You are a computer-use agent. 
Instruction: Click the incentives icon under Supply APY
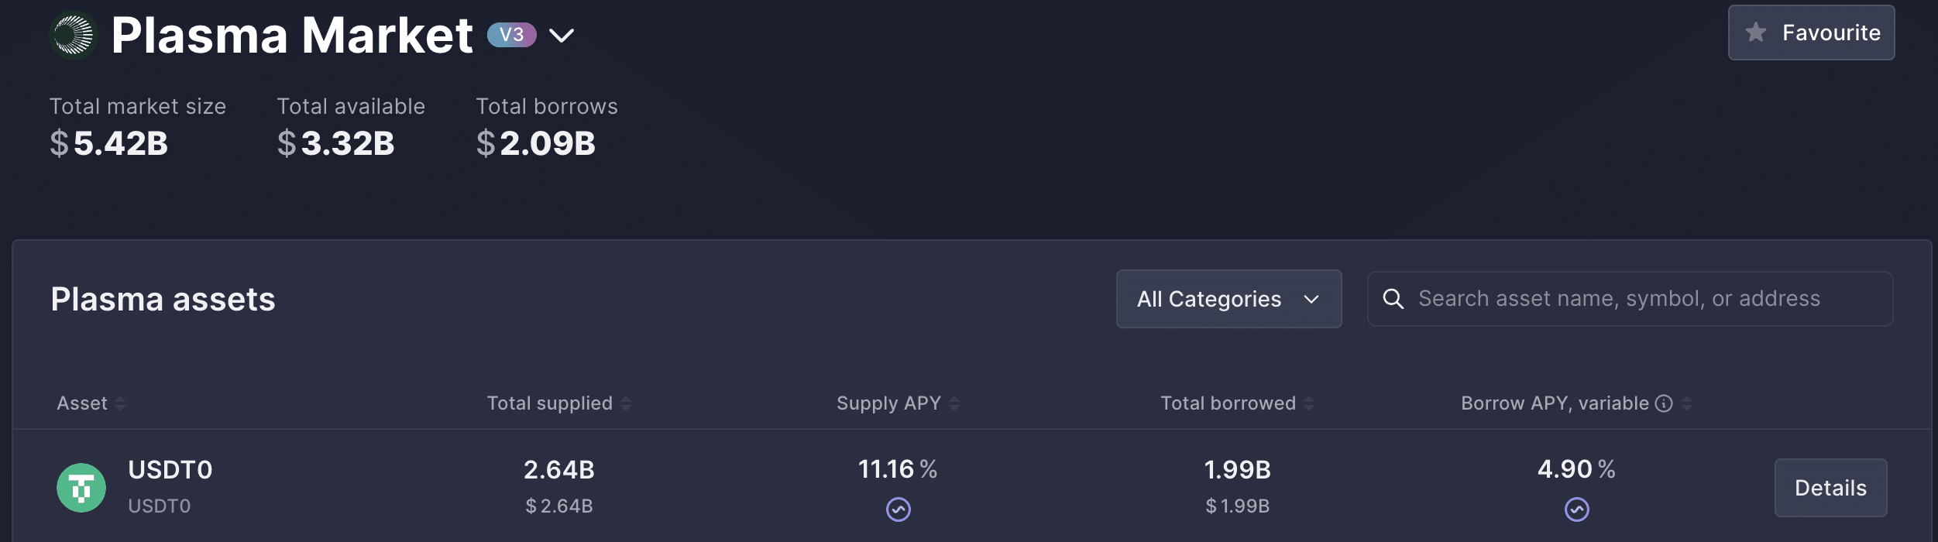(898, 509)
